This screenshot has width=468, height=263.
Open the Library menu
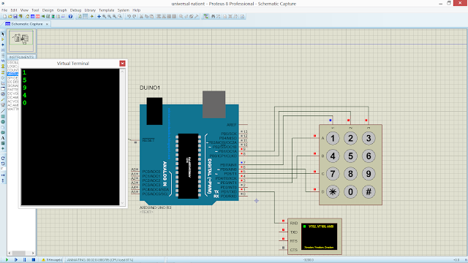90,10
